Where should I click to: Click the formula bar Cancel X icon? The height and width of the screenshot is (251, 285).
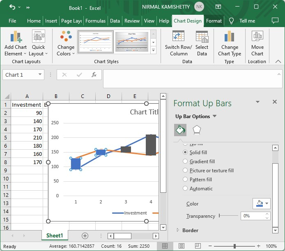pos(64,75)
